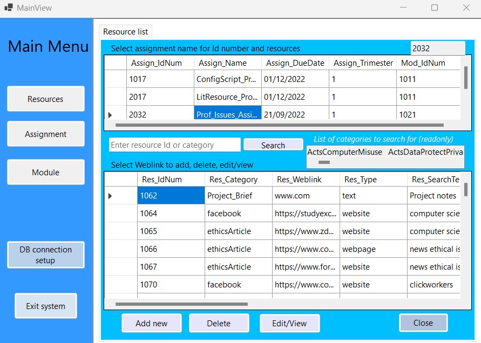The image size is (481, 343).
Task: Focus the resource Id or category field
Action: point(174,145)
